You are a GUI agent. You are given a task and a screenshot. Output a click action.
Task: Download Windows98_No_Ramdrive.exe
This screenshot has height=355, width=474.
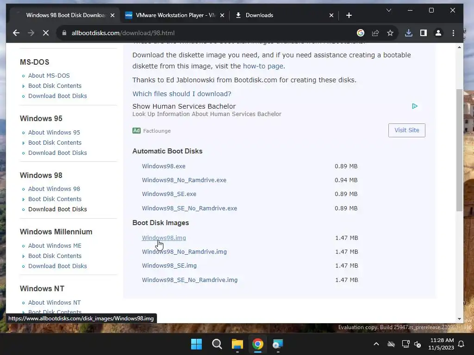pos(184,180)
